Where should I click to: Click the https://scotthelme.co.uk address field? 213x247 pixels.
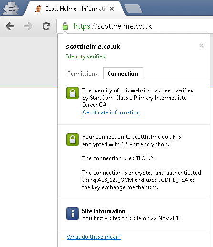coord(135,26)
